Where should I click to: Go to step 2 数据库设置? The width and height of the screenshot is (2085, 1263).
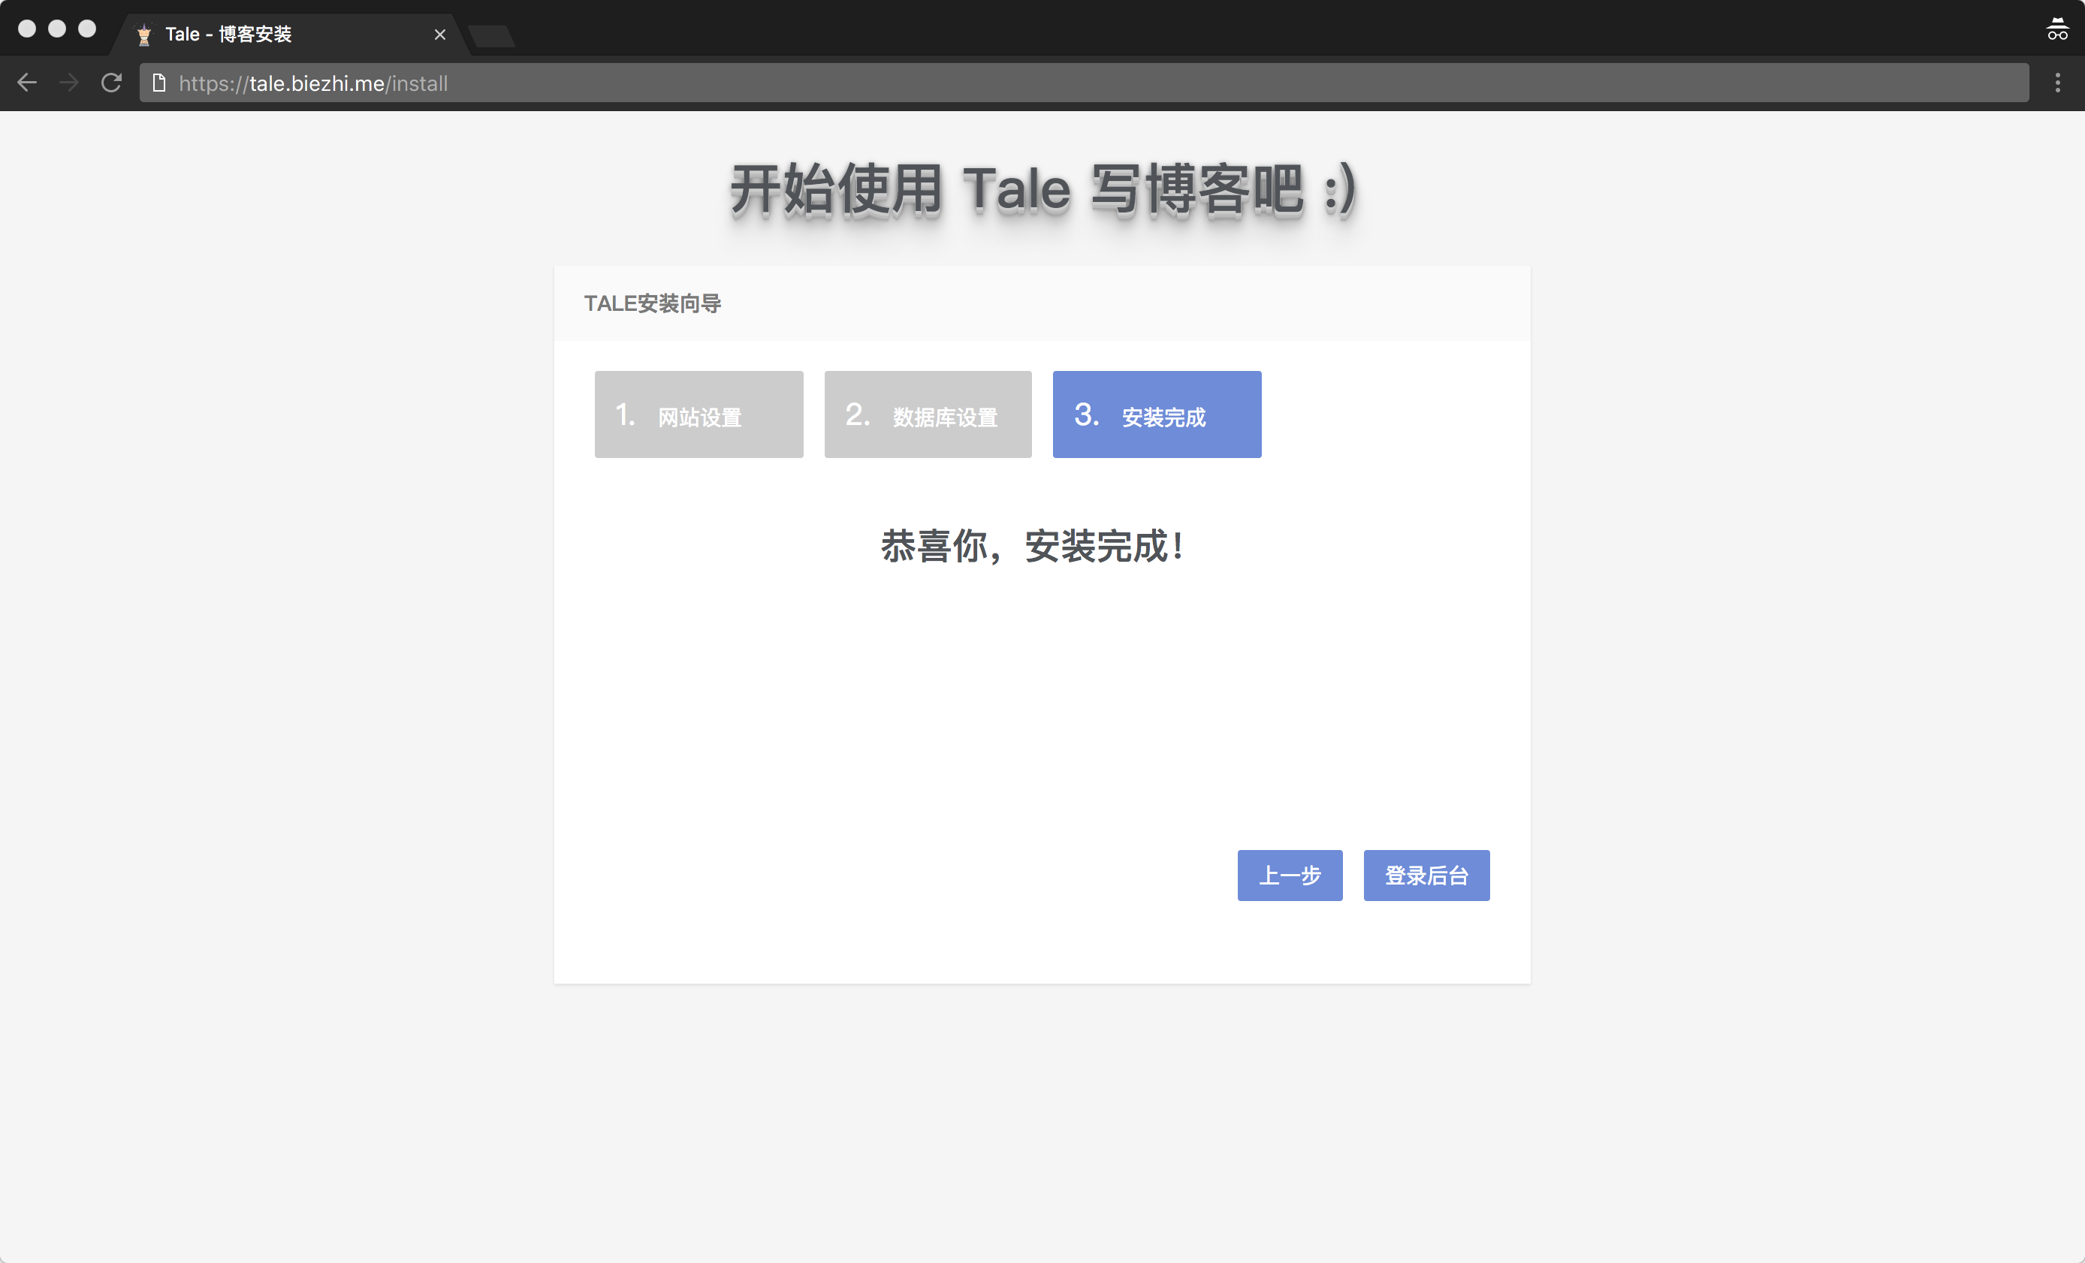click(x=928, y=414)
